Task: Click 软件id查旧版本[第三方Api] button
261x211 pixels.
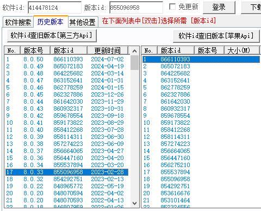Action: (x=52, y=35)
